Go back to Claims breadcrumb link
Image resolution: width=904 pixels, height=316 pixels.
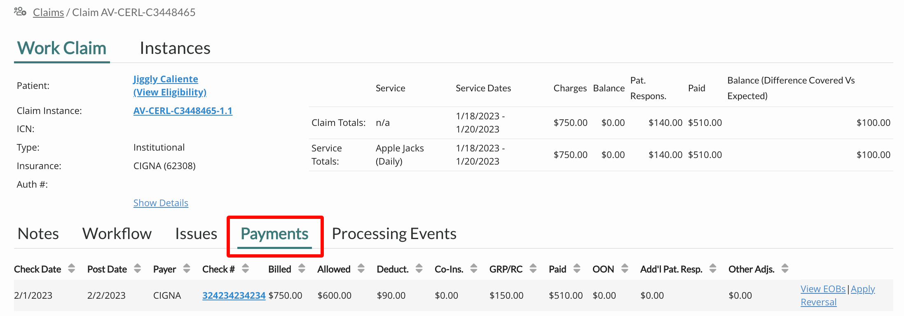click(48, 12)
